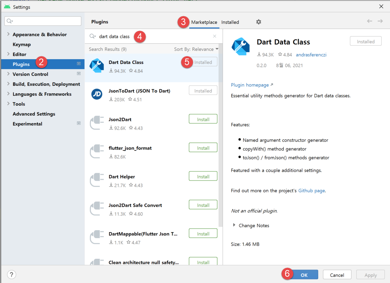Viewport: 390px width, 283px height.
Task: Click Dart Data Class list icon
Action: pos(97,66)
